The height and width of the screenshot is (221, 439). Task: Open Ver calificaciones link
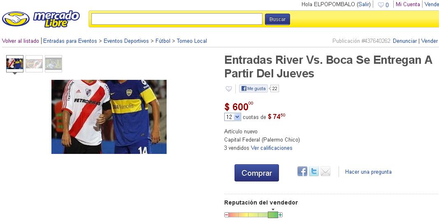272,148
